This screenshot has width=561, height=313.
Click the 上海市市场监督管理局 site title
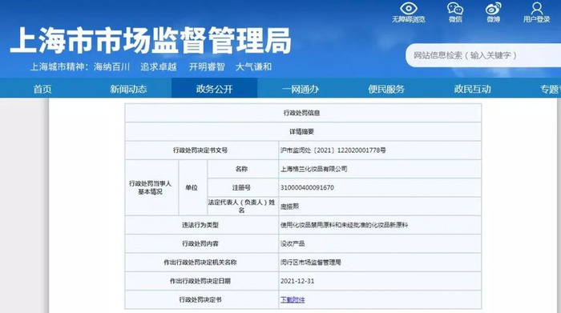151,40
